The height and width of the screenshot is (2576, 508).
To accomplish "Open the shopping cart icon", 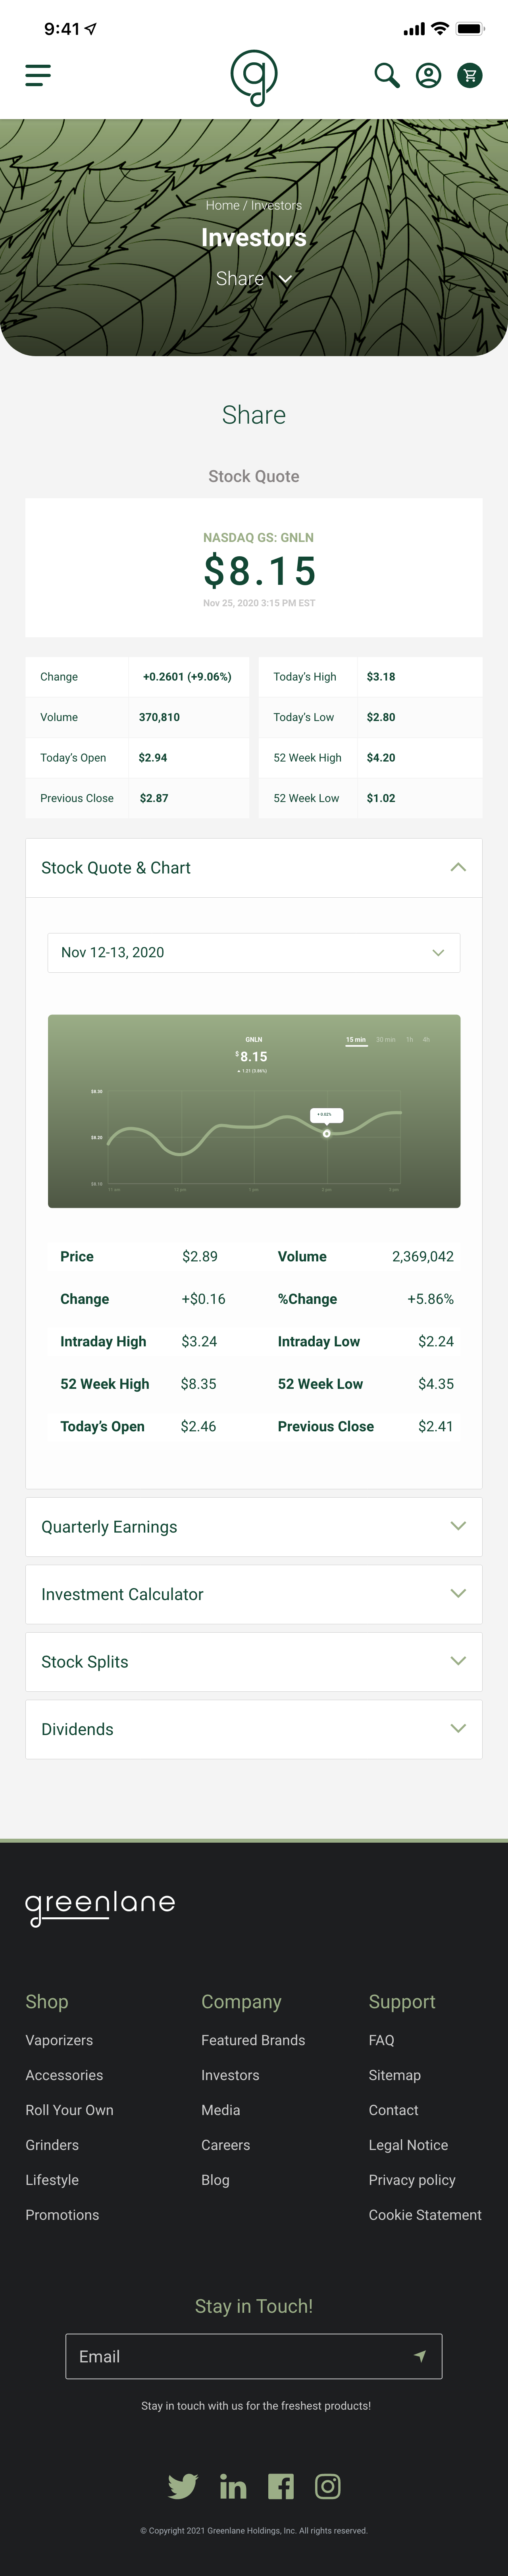I will (x=470, y=75).
